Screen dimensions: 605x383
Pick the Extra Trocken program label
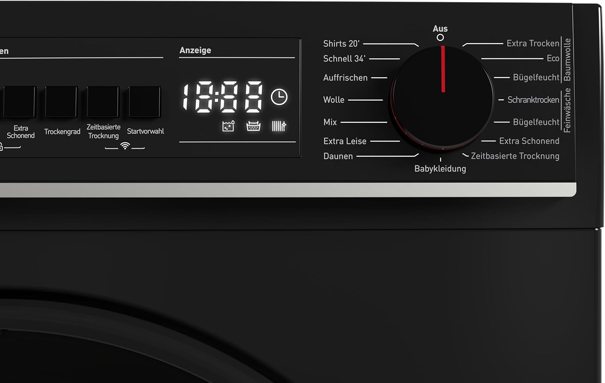pos(533,43)
